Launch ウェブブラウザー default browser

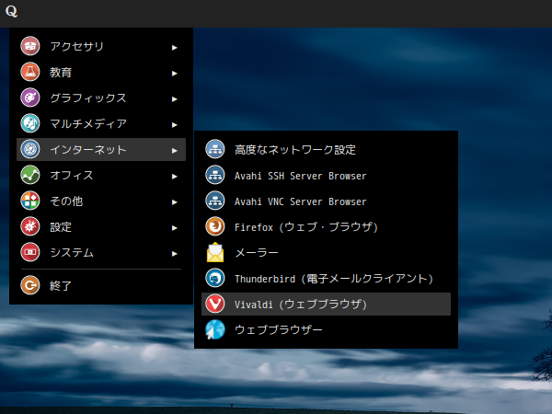pyautogui.click(x=326, y=329)
